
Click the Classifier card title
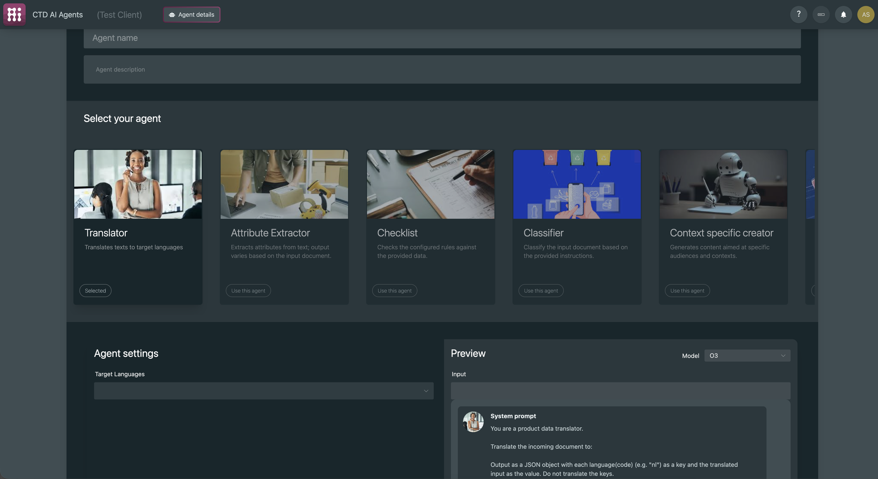click(x=544, y=233)
